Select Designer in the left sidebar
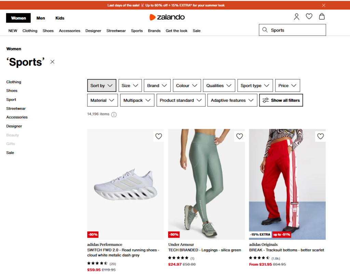This screenshot has height=274, width=350. coord(14,126)
